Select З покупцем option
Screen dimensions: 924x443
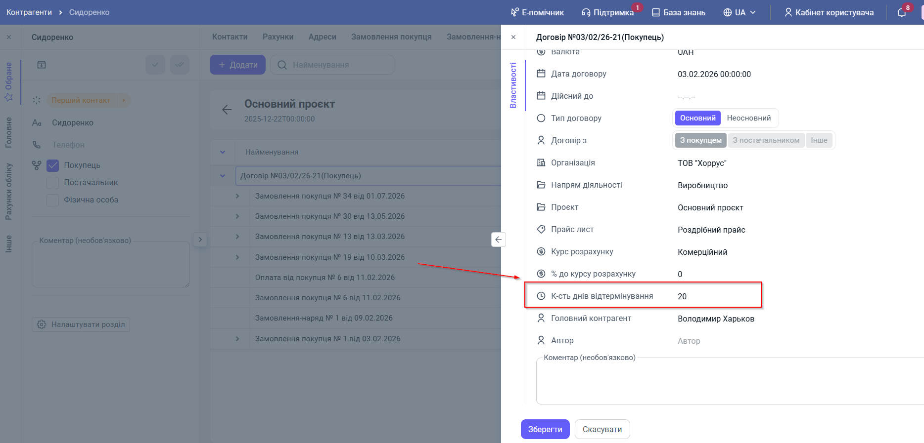[x=701, y=140]
